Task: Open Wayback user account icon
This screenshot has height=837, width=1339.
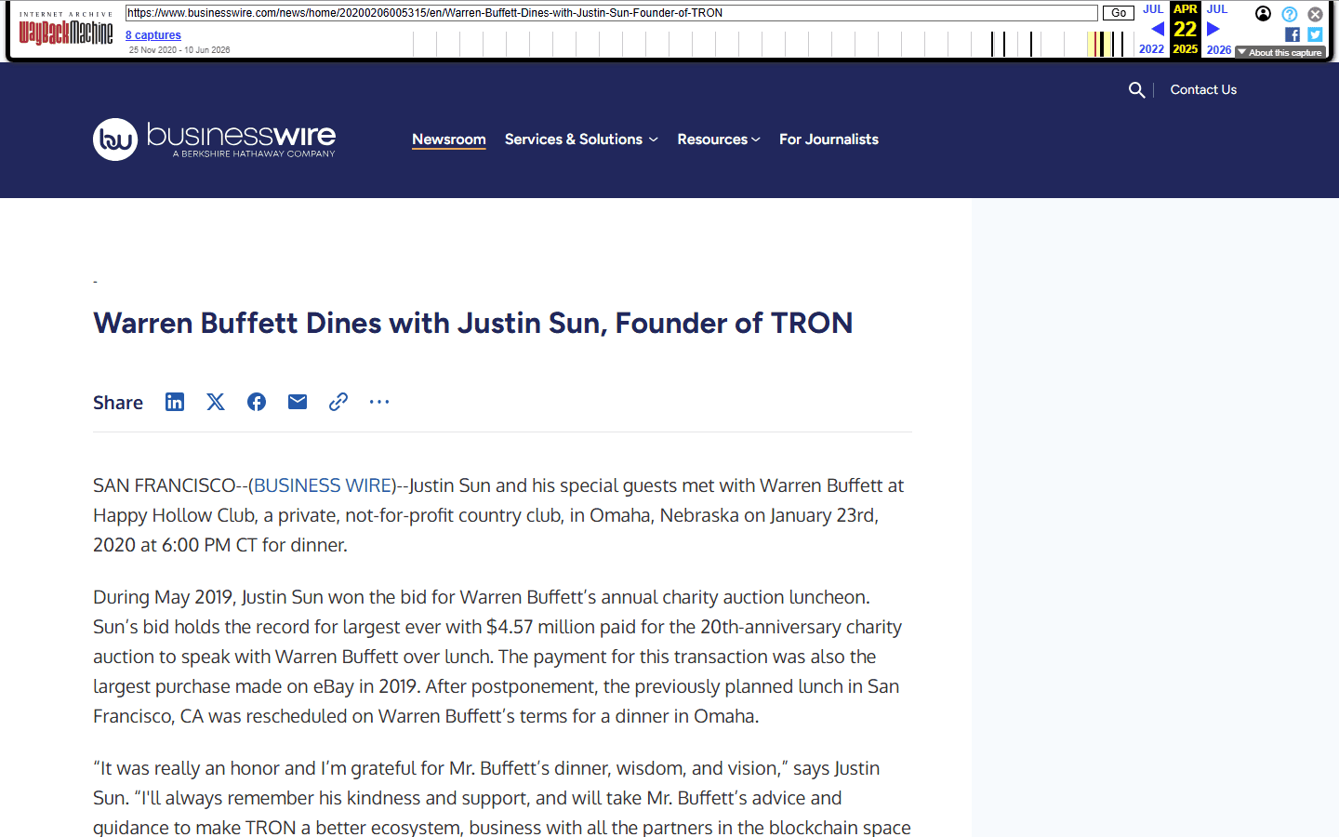Action: point(1263,14)
